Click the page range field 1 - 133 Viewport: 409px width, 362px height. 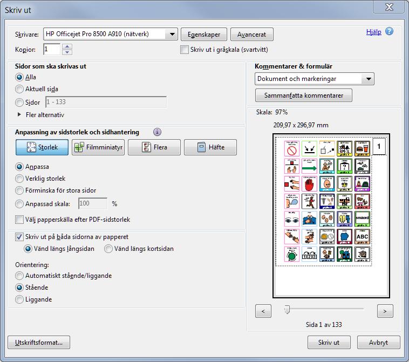tap(106, 102)
